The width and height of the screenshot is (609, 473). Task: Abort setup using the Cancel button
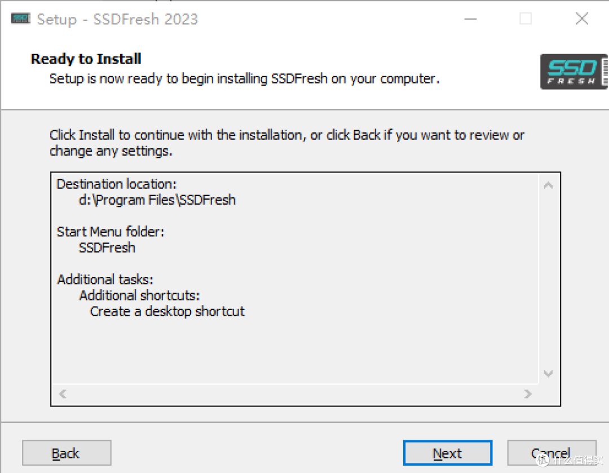pos(551,453)
